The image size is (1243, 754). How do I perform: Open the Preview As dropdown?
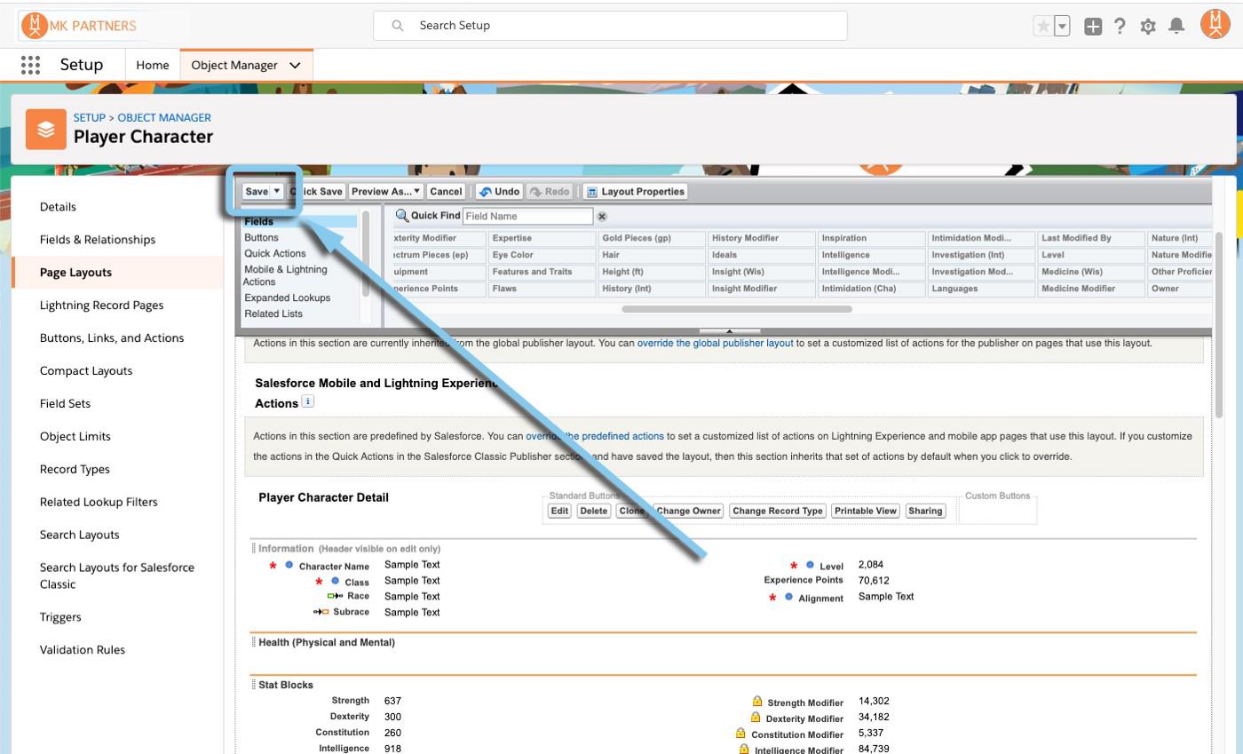coord(385,191)
